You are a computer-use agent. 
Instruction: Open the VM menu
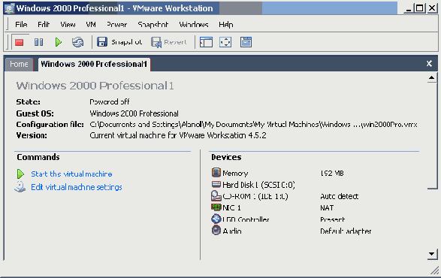click(91, 25)
